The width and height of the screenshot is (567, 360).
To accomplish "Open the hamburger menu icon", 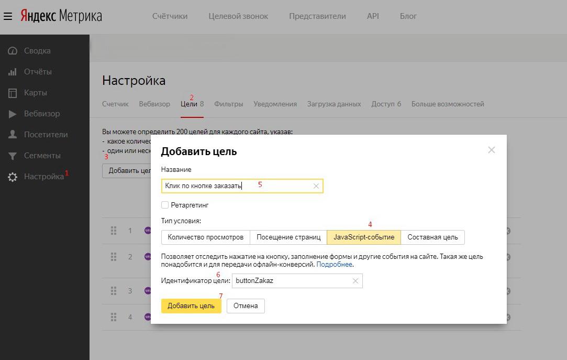I will (8, 16).
